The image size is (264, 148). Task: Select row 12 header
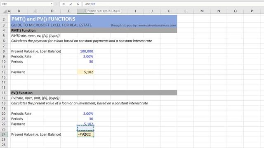tap(4, 72)
